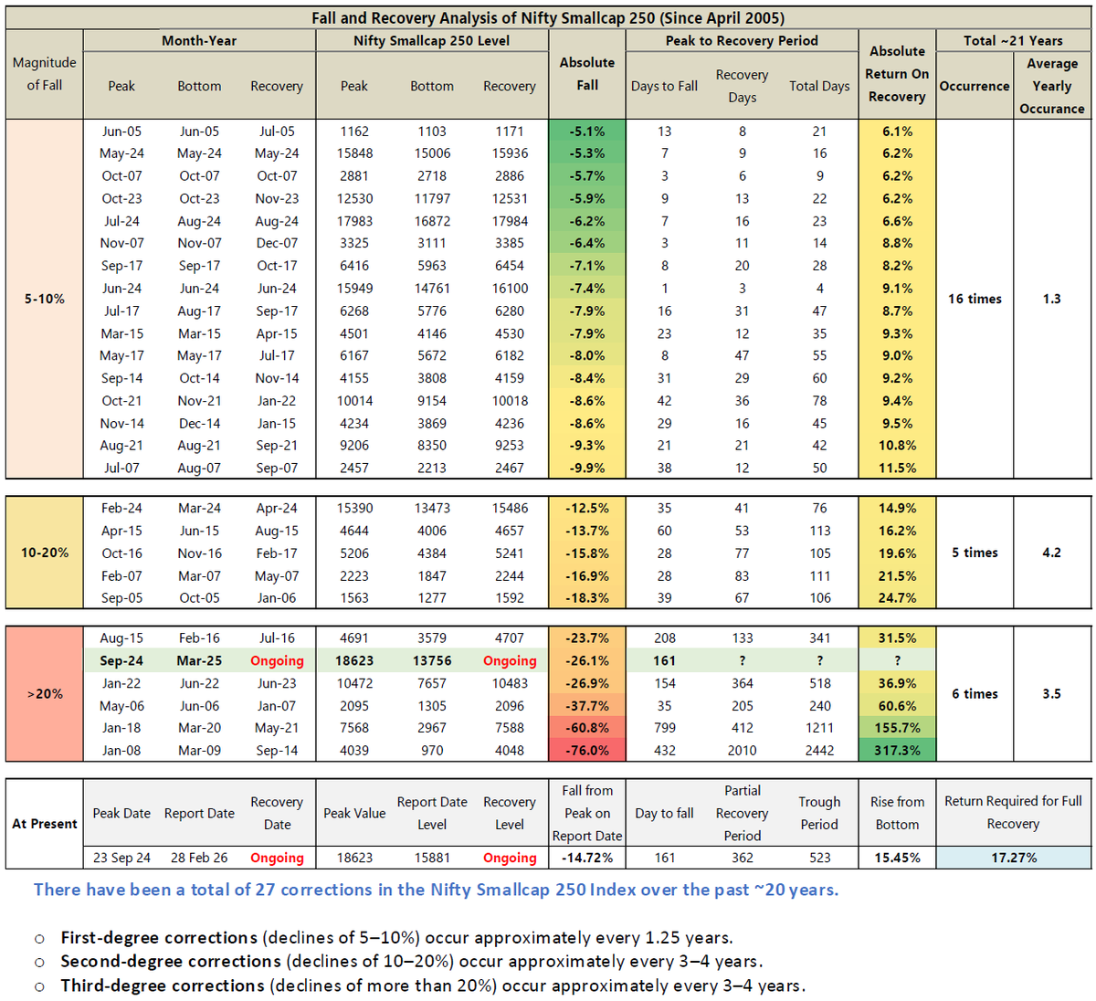The width and height of the screenshot is (1096, 1001).
Task: Select the '-76.0%' absolute fall cell
Action: (x=587, y=751)
